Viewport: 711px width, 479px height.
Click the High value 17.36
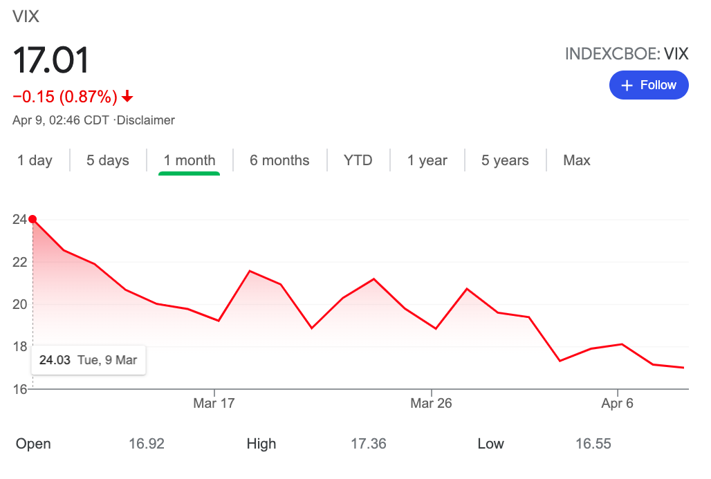[369, 444]
